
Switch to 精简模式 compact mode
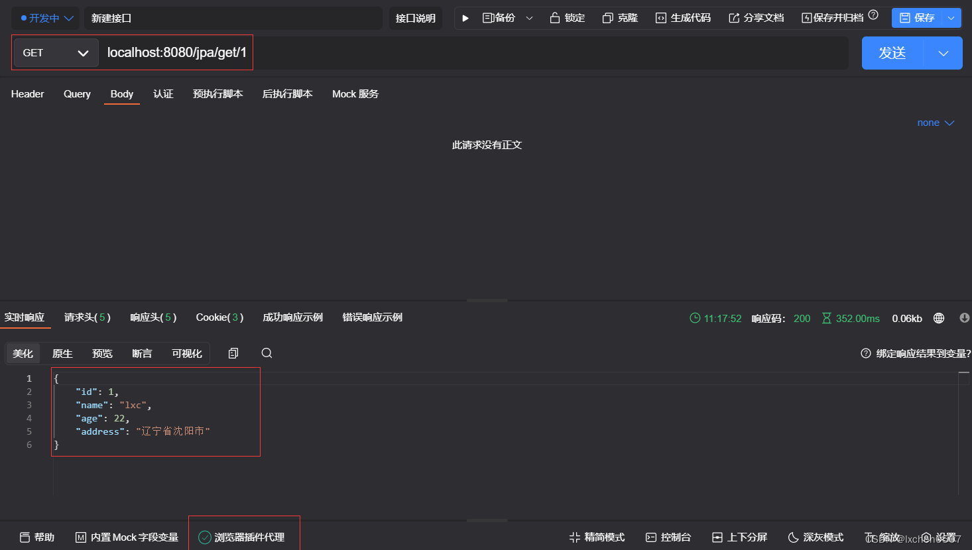597,537
